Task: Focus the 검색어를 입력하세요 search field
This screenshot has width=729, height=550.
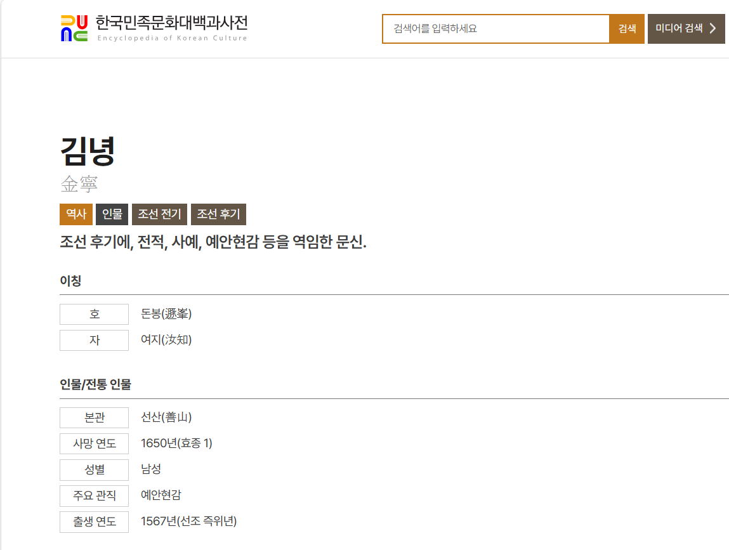Action: click(496, 29)
